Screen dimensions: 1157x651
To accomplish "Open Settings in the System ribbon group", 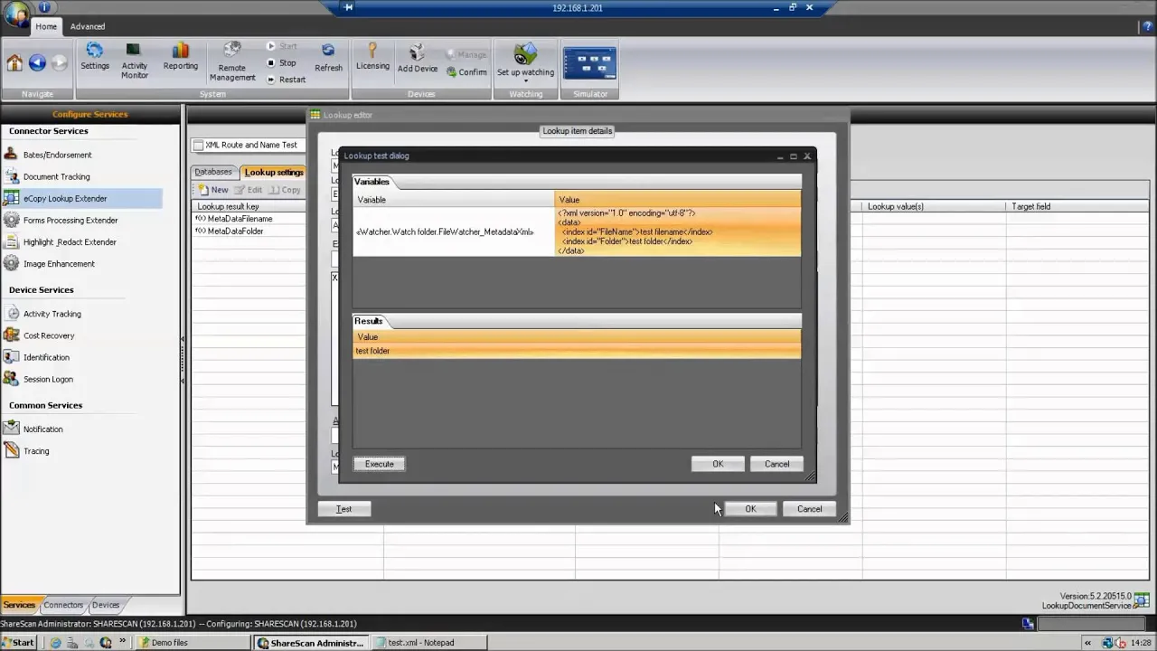I will pyautogui.click(x=95, y=57).
